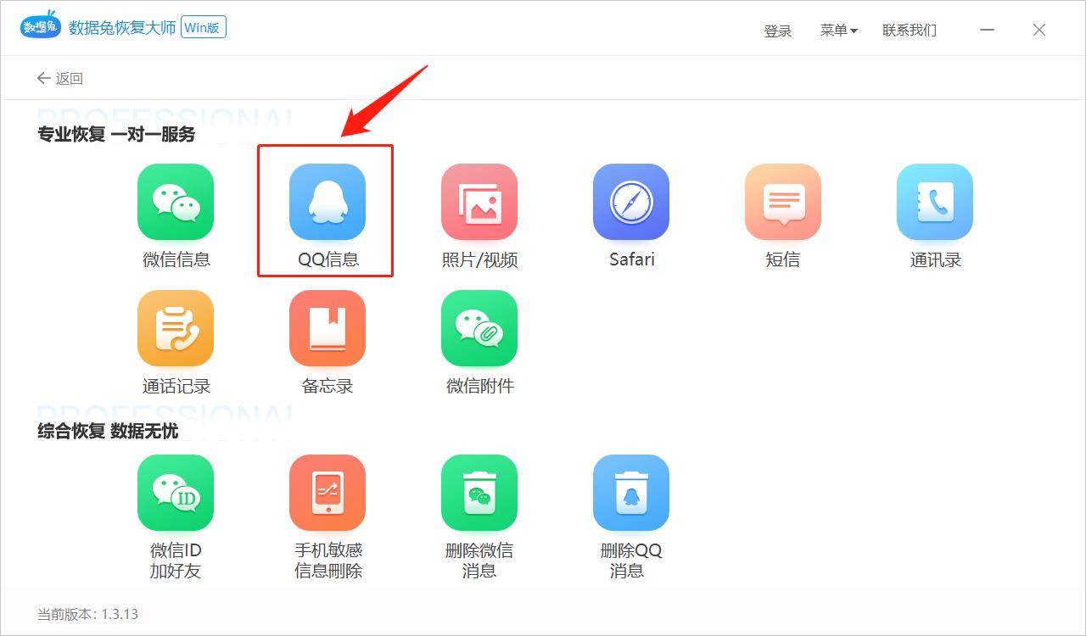Image resolution: width=1086 pixels, height=636 pixels.
Task: Select the 备忘录 notes icon
Action: point(327,328)
